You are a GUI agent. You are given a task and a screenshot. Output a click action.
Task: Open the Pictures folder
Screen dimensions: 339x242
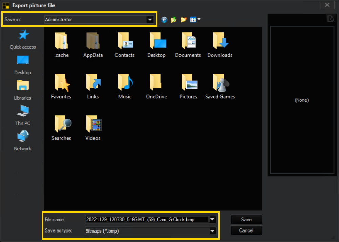click(x=188, y=86)
